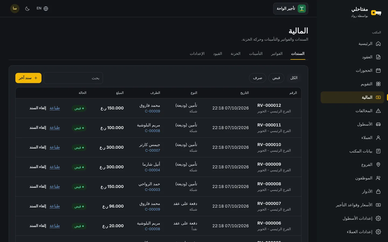
Task: Click the سند آخر add button
Action: (x=28, y=78)
